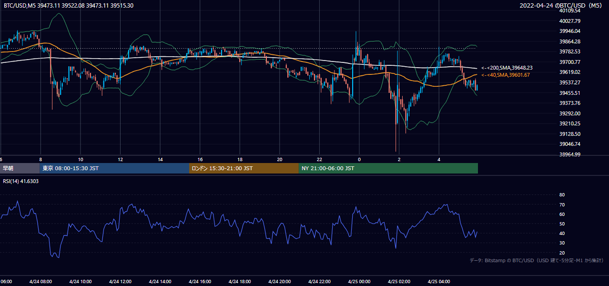Click price axis value 39455.51
The image size is (609, 286).
click(x=570, y=93)
